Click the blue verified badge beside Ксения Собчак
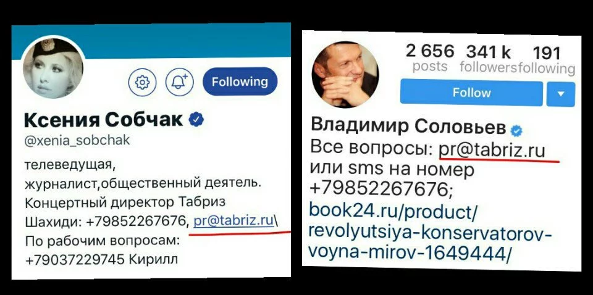This screenshot has width=593, height=295. 196,120
